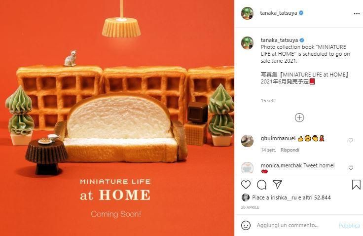
Task: Share post with paper plane icon
Action: tap(277, 184)
